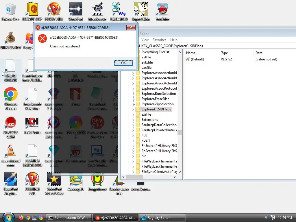The image size is (296, 222).
Task: Expand the file tree node
Action: pos(133,156)
